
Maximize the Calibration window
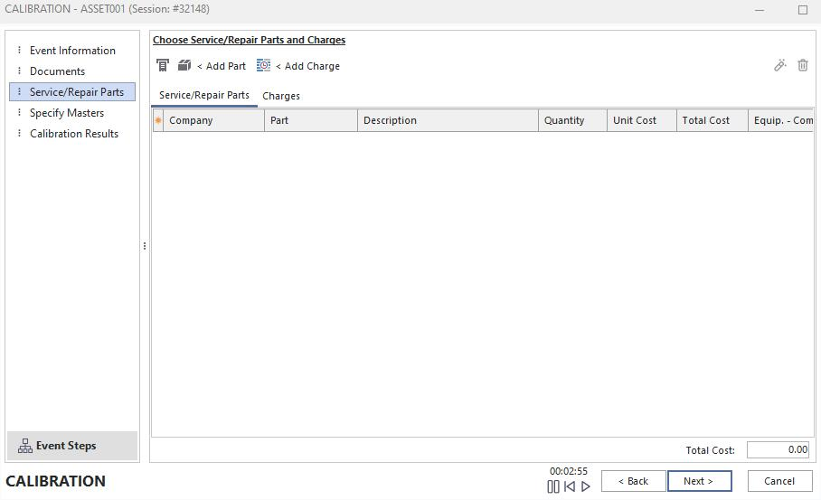803,10
